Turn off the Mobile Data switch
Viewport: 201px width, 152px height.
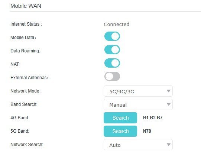pyautogui.click(x=112, y=36)
